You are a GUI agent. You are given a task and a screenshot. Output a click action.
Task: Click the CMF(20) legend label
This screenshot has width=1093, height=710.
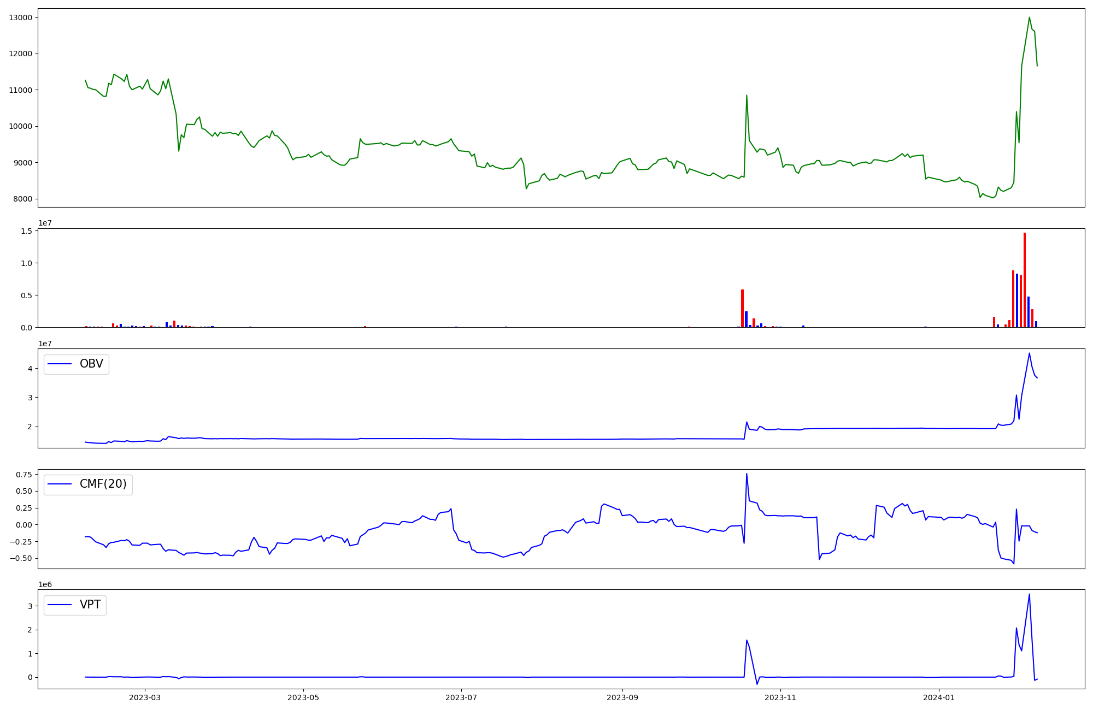tap(103, 484)
